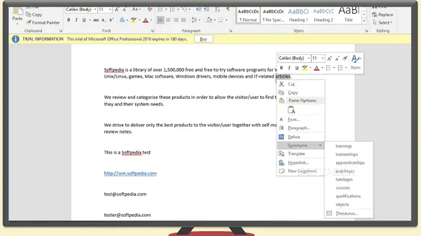Open the ribbon font size dropdown
421x236 pixels.
(x=110, y=10)
